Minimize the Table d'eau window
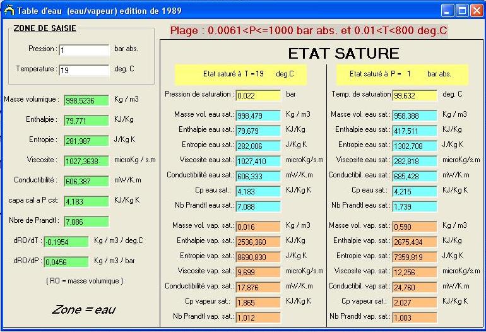Image resolution: width=486 pixels, height=332 pixels. coord(447,11)
